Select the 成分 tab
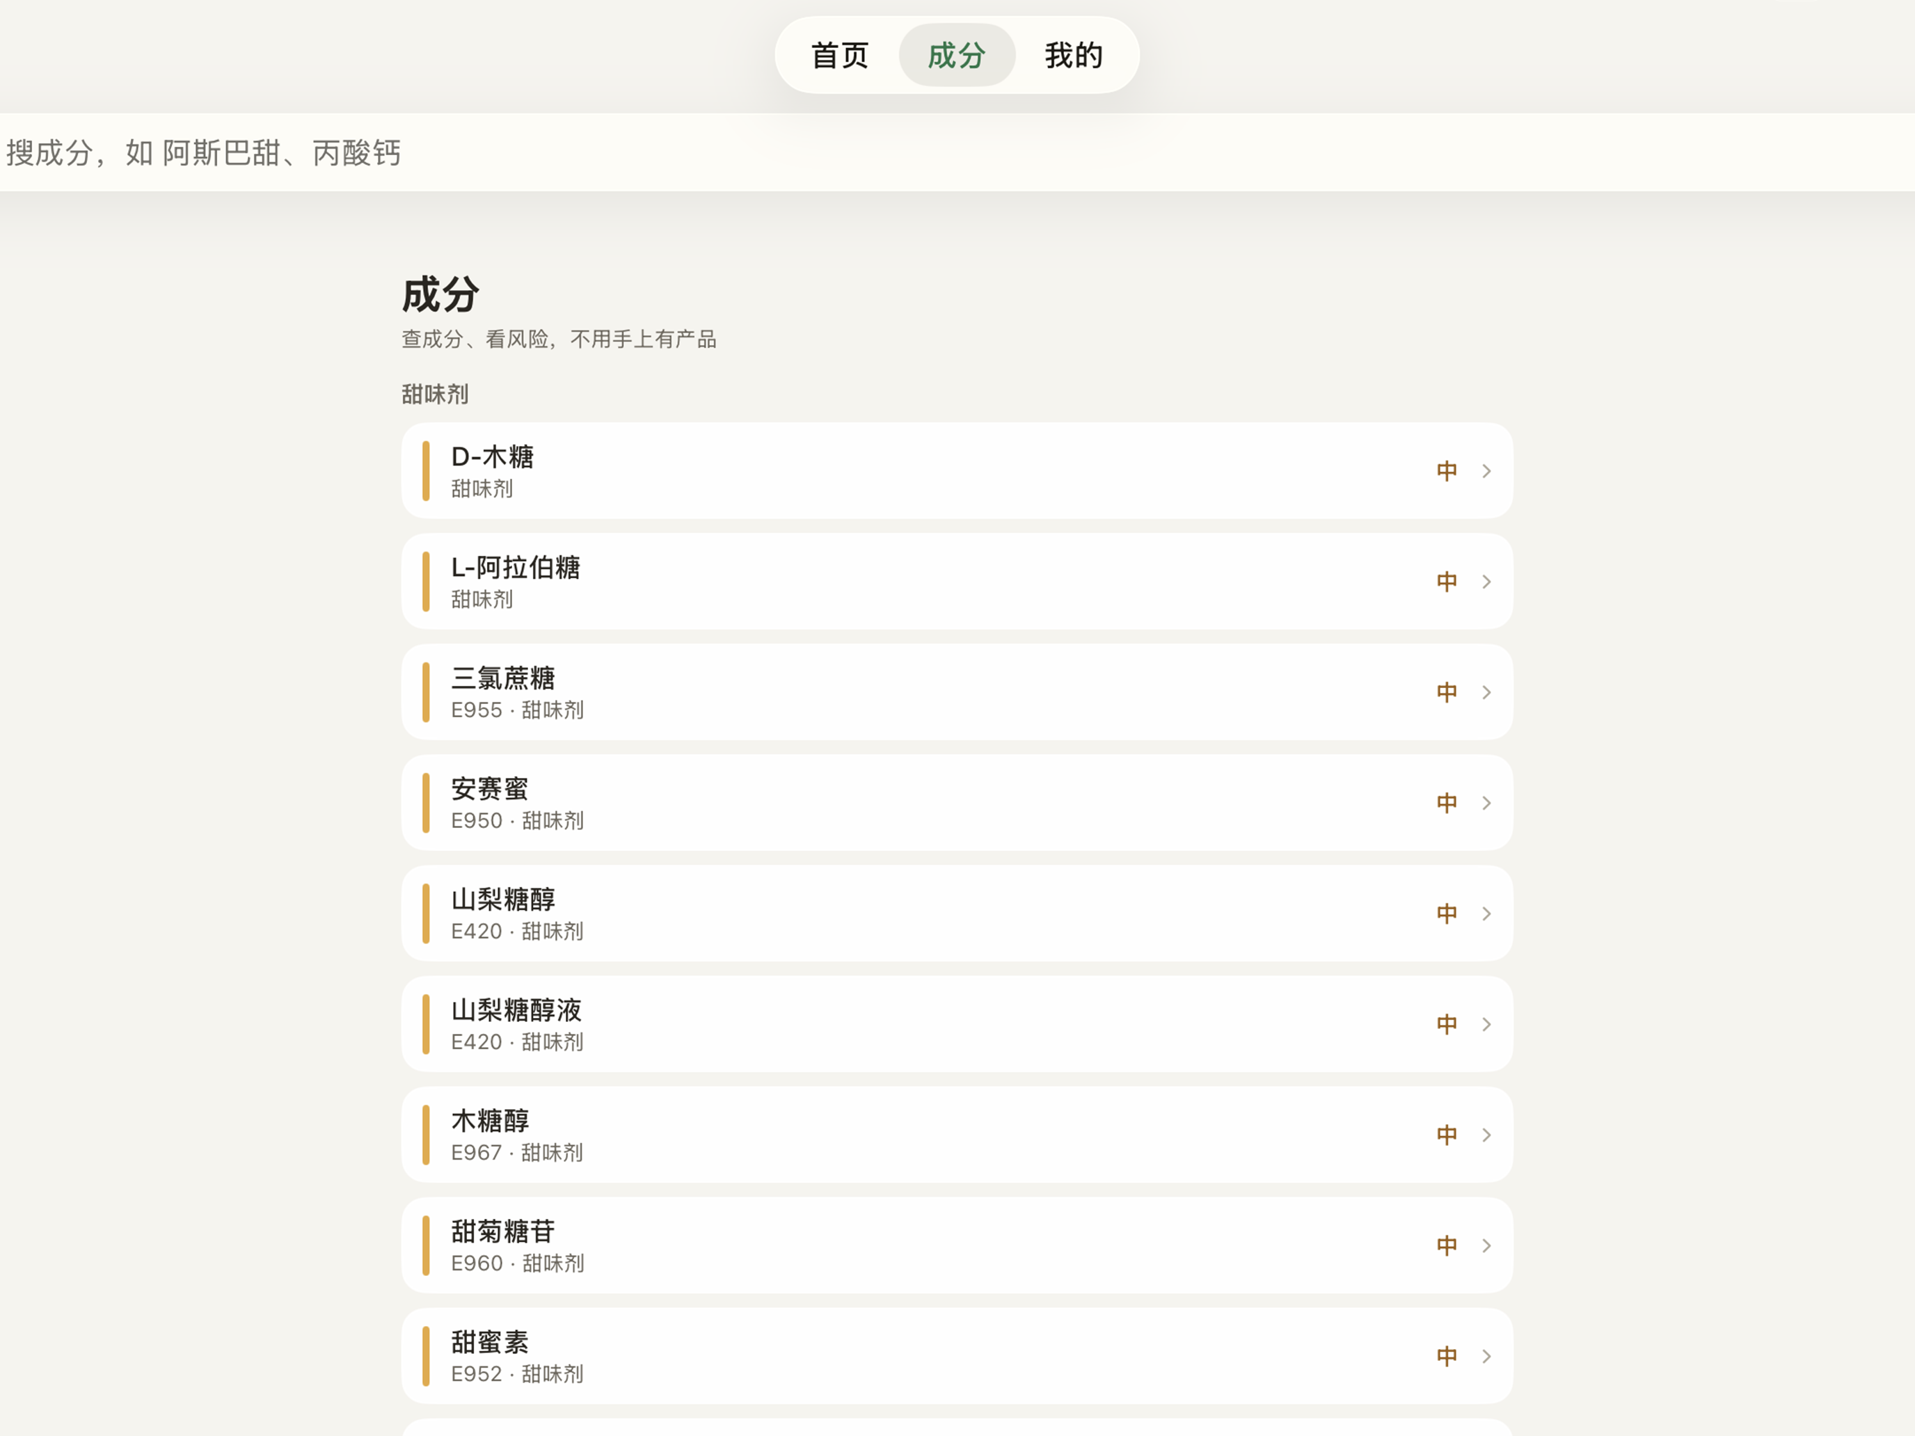The height and width of the screenshot is (1436, 1915). (957, 56)
